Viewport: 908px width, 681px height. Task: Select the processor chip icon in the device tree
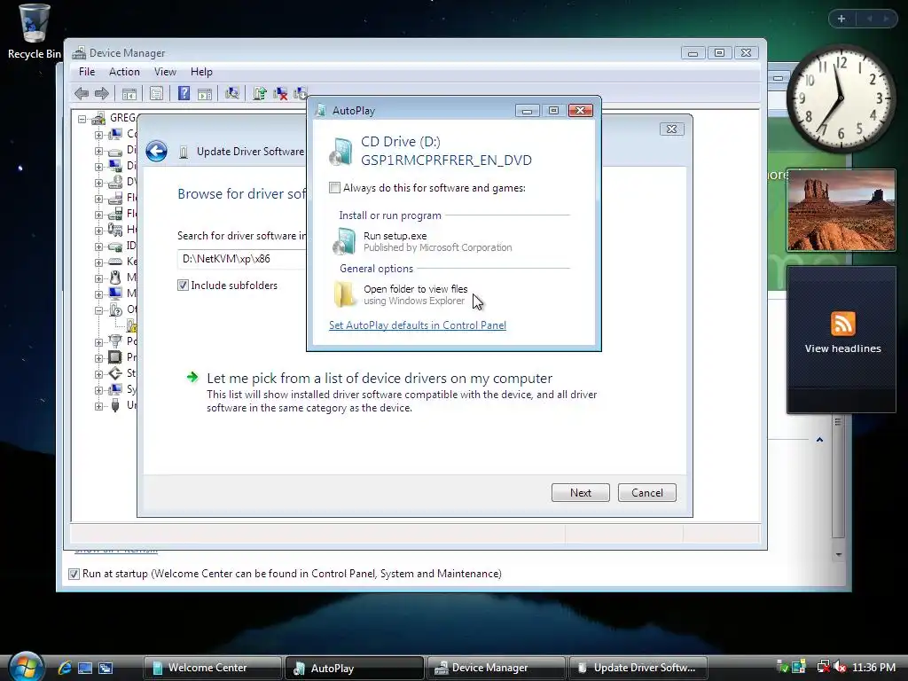pos(115,356)
